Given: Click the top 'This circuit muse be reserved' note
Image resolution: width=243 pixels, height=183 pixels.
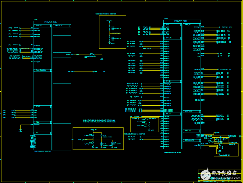Looking at the screenshot, I should click(x=105, y=14).
